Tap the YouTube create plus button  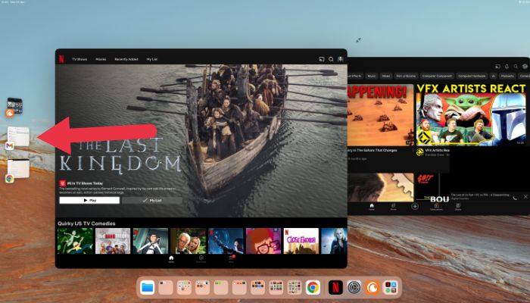(415, 206)
